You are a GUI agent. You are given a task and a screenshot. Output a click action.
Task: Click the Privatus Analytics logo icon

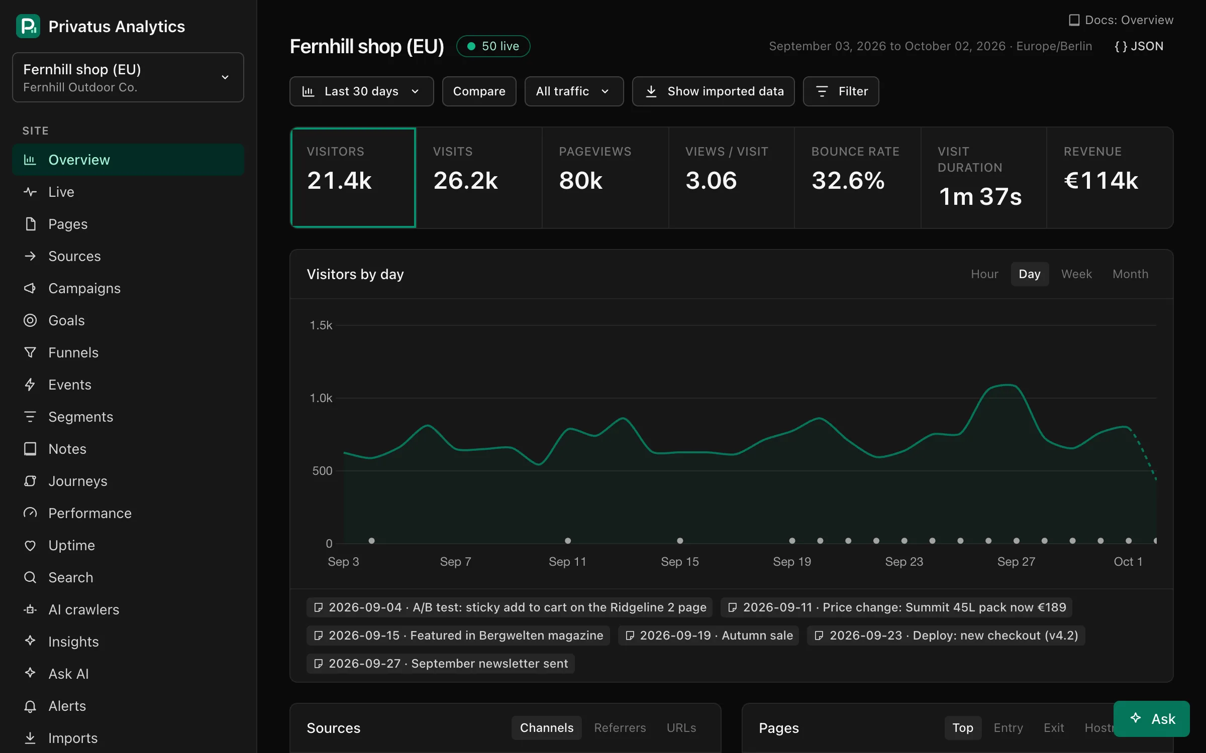(28, 26)
